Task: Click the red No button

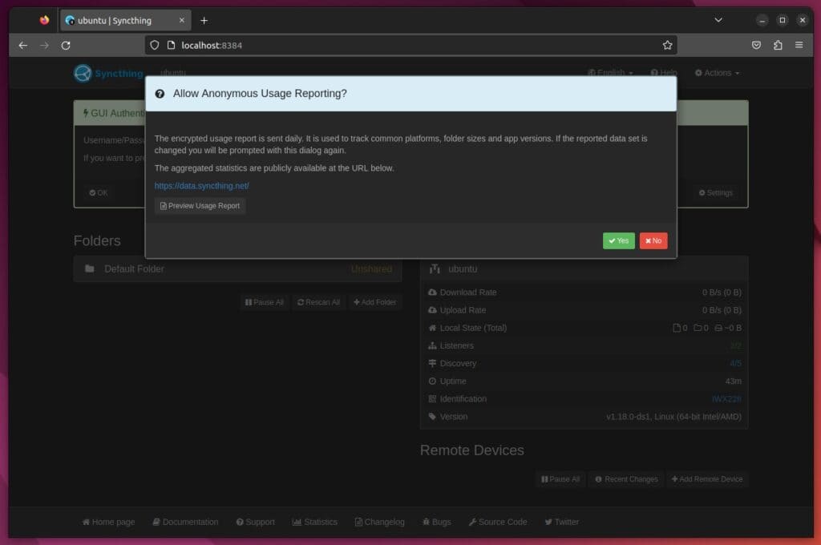Action: tap(653, 240)
